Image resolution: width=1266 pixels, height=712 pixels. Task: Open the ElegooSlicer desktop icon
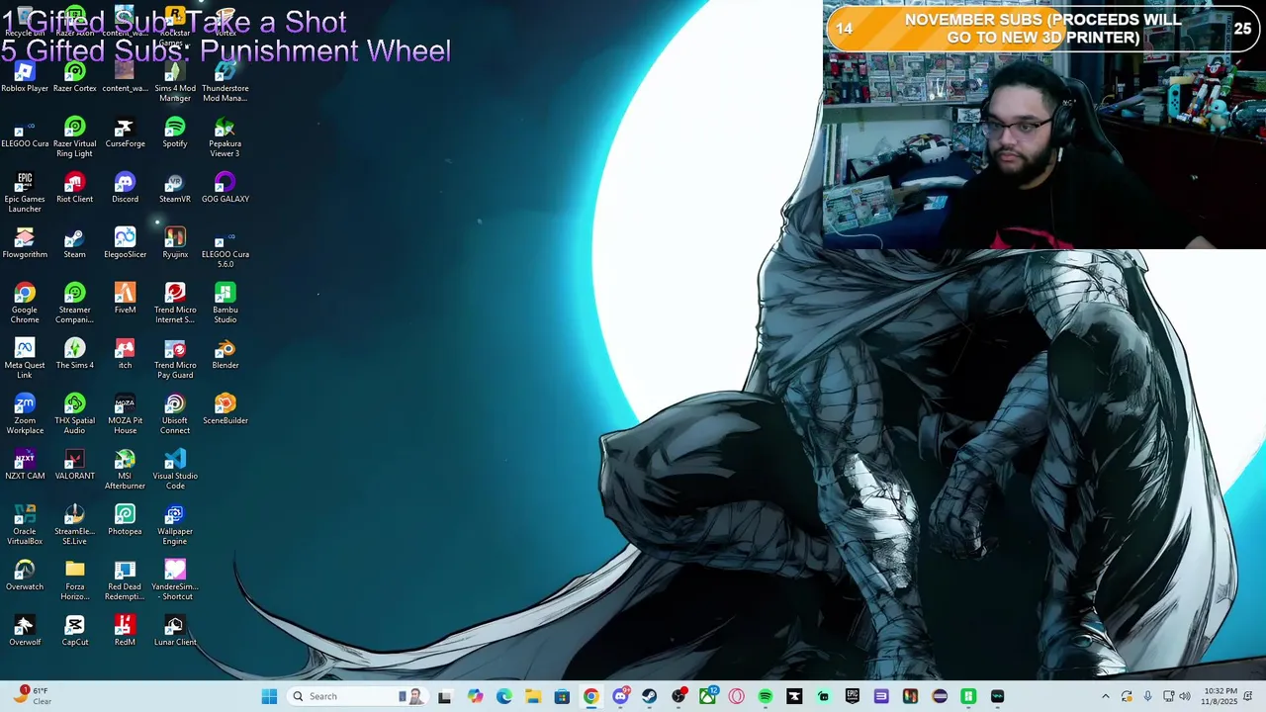pyautogui.click(x=125, y=244)
